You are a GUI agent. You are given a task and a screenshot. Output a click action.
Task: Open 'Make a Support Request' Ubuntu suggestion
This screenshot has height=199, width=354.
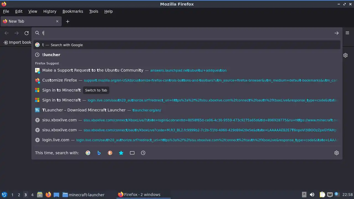point(187,70)
